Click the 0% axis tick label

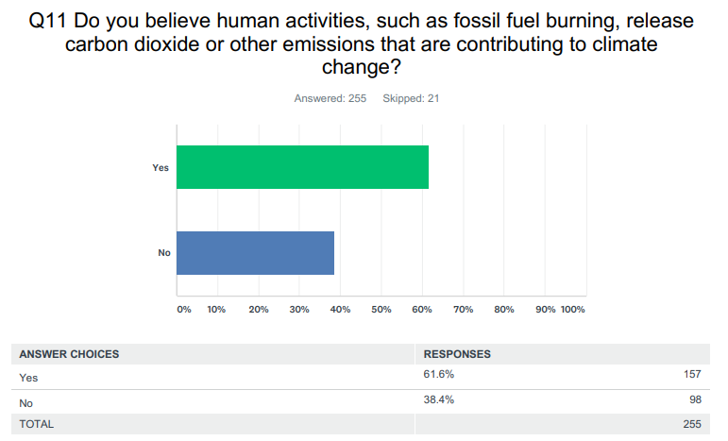[184, 309]
